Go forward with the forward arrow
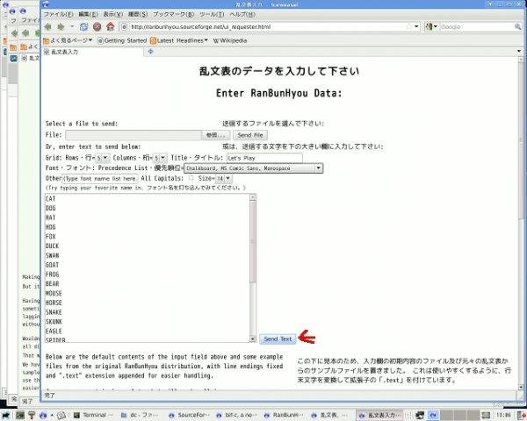 [61, 26]
